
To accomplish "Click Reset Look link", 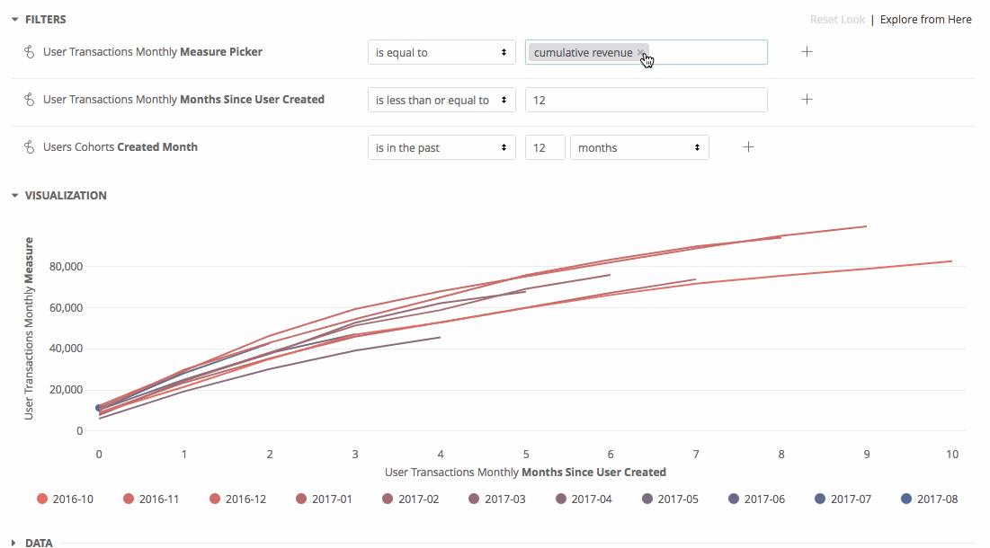I will click(837, 20).
